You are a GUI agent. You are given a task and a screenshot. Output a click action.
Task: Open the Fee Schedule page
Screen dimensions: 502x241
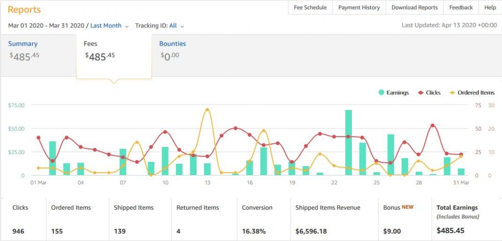310,7
